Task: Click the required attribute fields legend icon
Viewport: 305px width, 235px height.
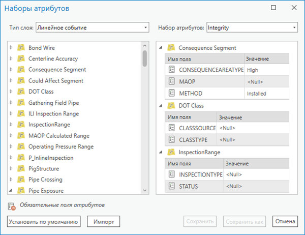Action: point(12,205)
